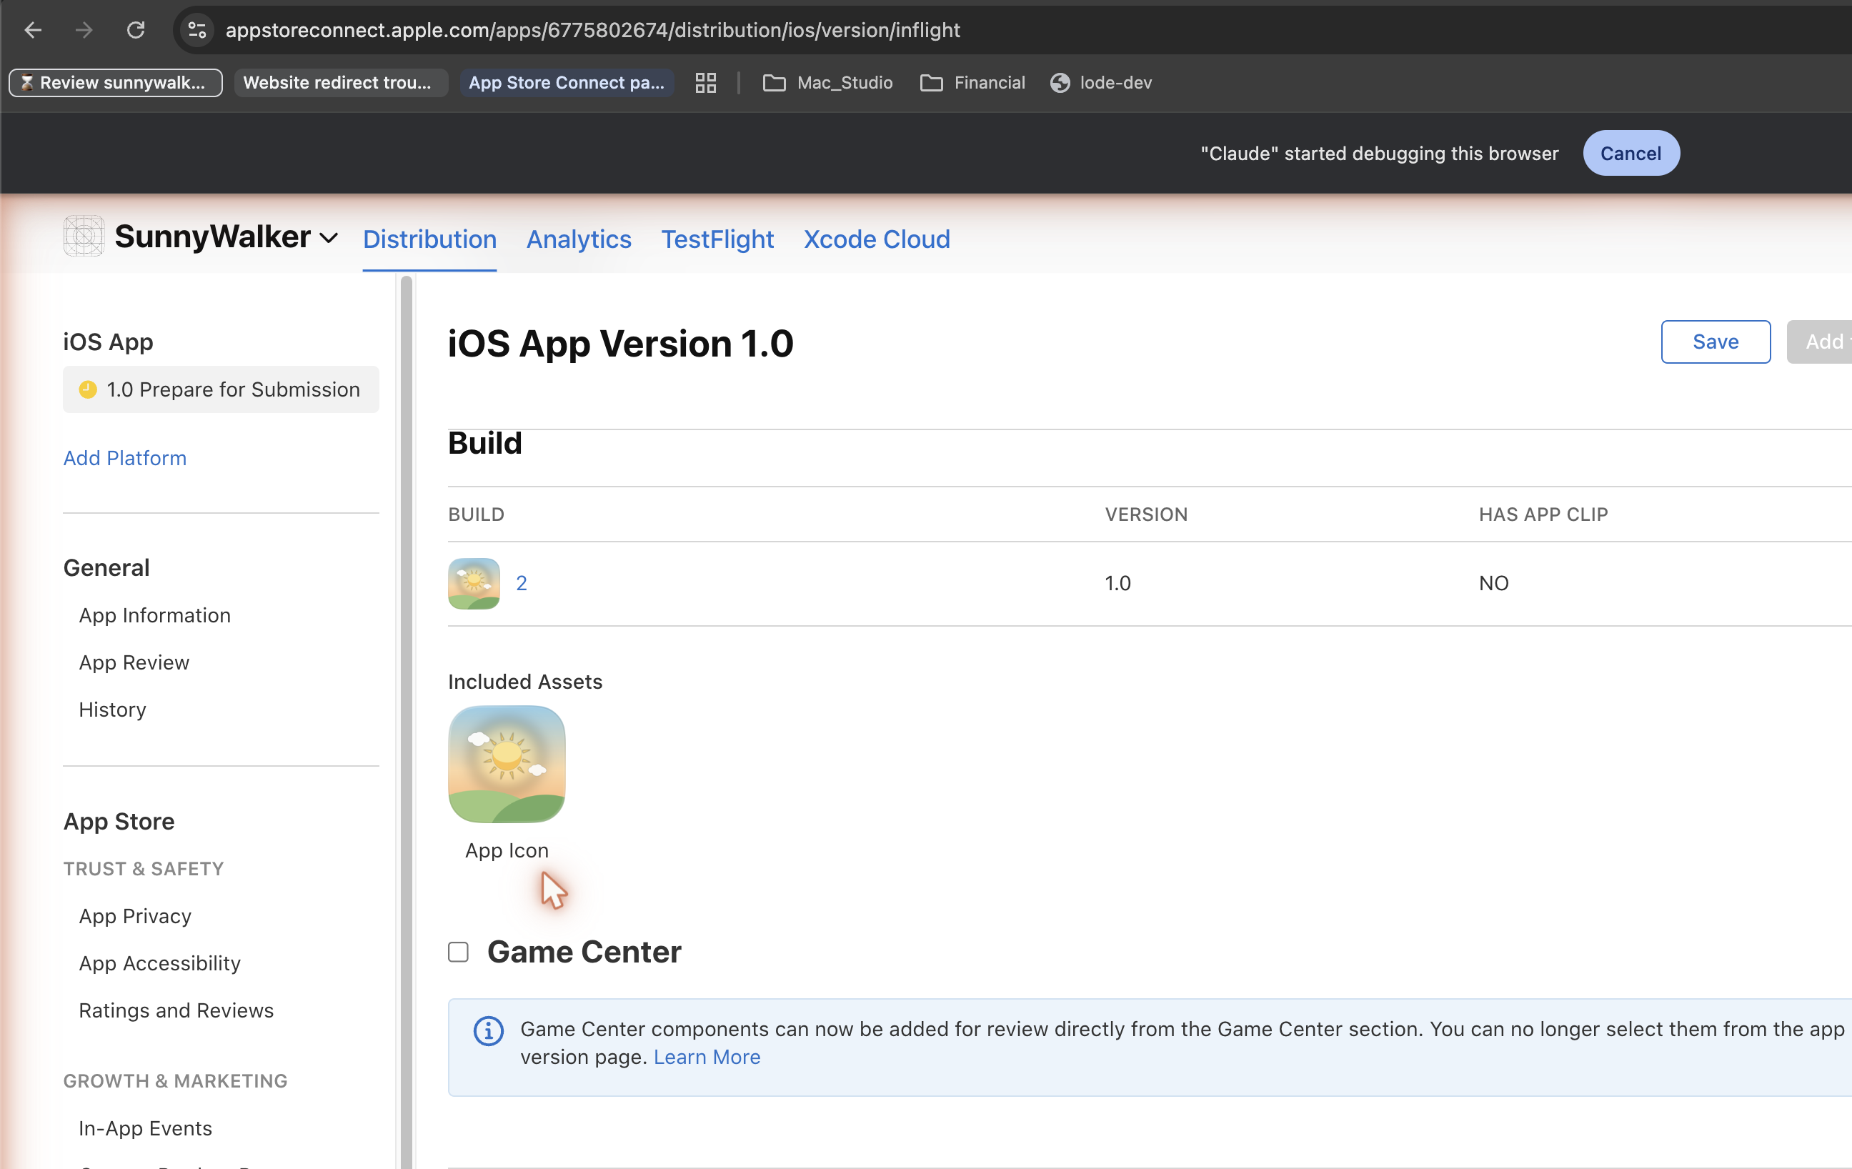This screenshot has height=1169, width=1852.
Task: Open In-App Events in sidebar
Action: tap(145, 1128)
